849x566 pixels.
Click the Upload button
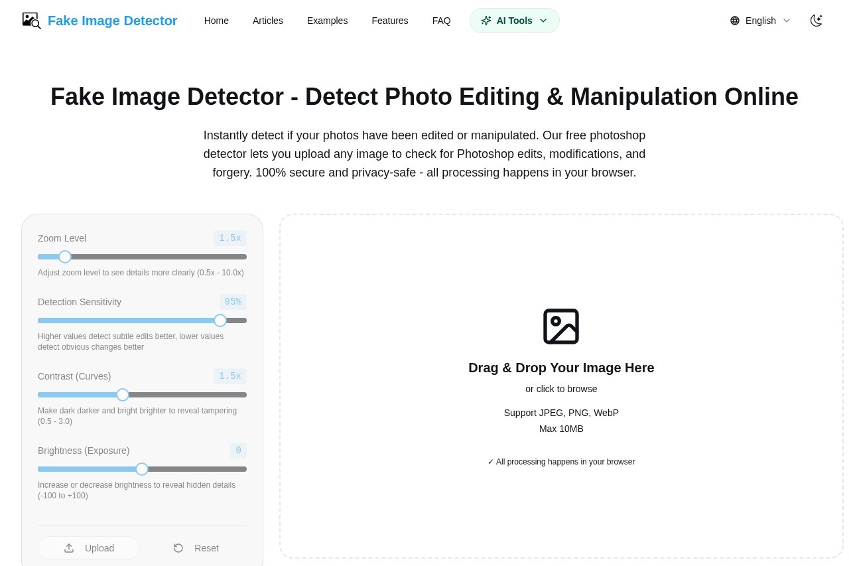pyautogui.click(x=89, y=548)
